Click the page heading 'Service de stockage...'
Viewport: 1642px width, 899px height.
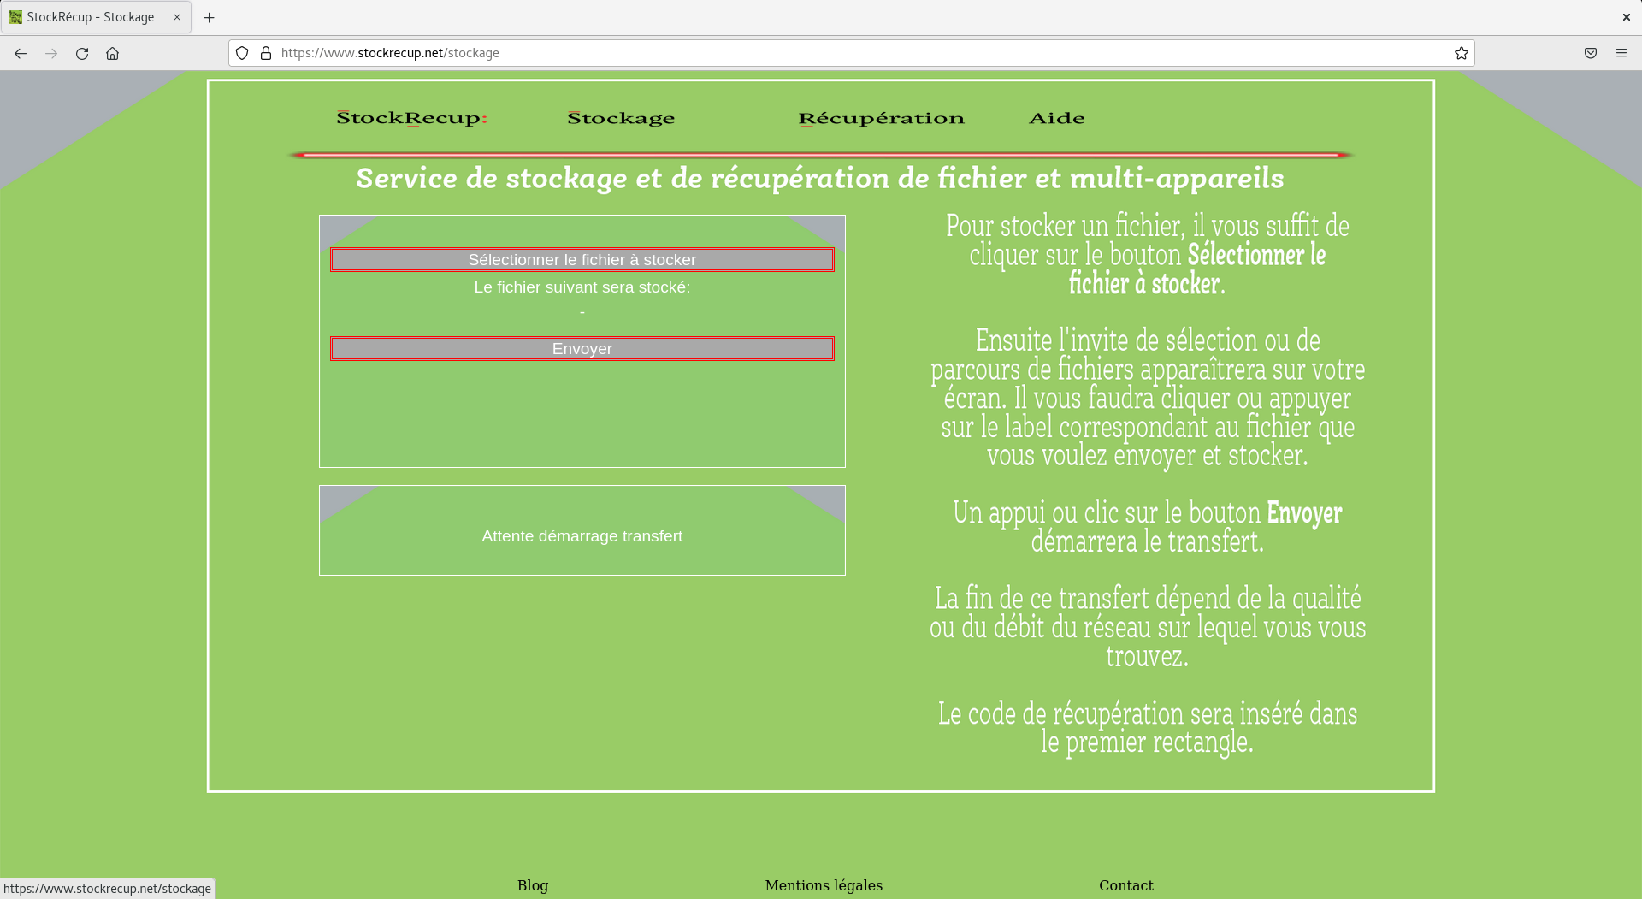[x=820, y=178]
